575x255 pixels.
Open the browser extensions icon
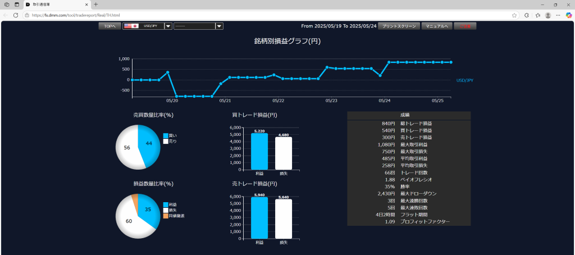point(526,15)
